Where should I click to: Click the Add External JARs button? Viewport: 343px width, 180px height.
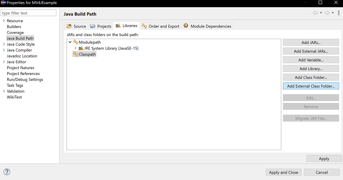coord(311,51)
